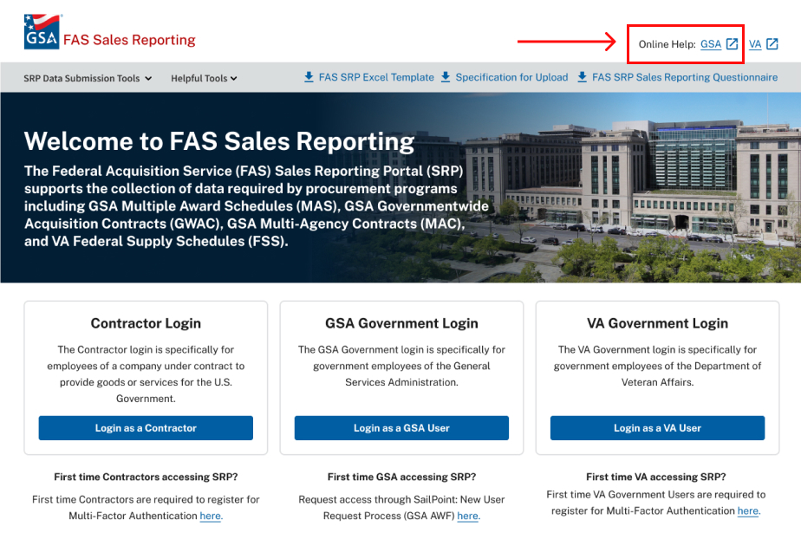The height and width of the screenshot is (546, 801).
Task: Click the Welcome to FAS Sales Reporting heading
Action: [x=219, y=141]
